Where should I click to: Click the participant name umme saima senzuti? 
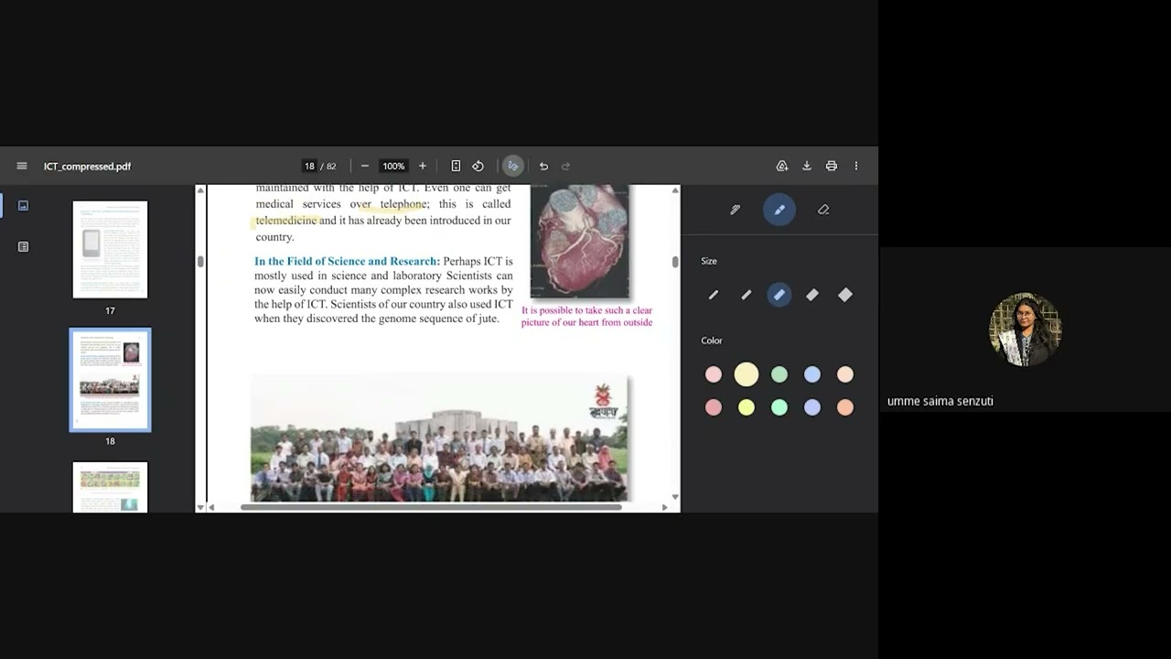tap(940, 401)
